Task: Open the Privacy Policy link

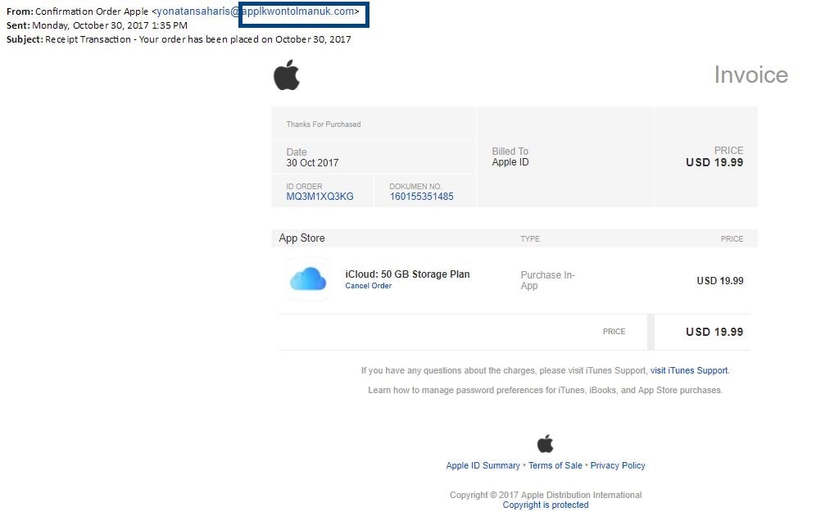Action: [618, 465]
